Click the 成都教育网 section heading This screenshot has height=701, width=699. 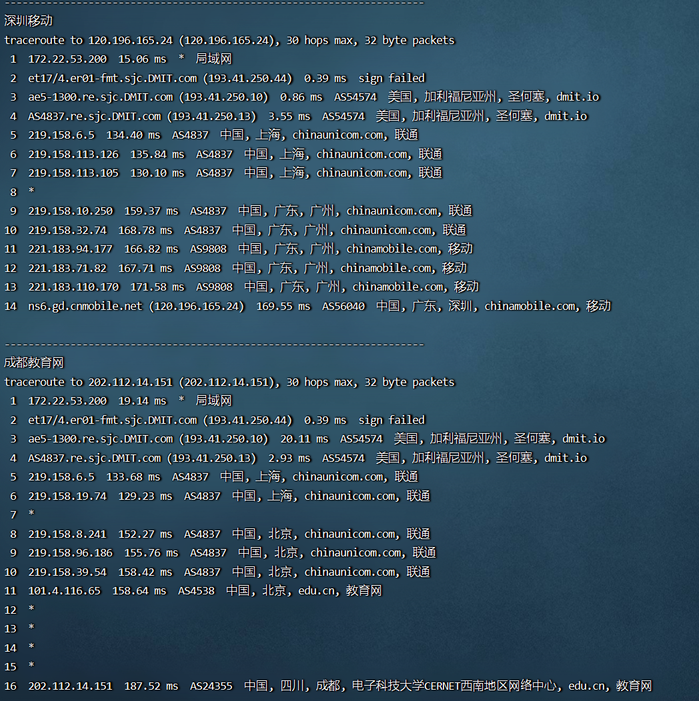(34, 362)
